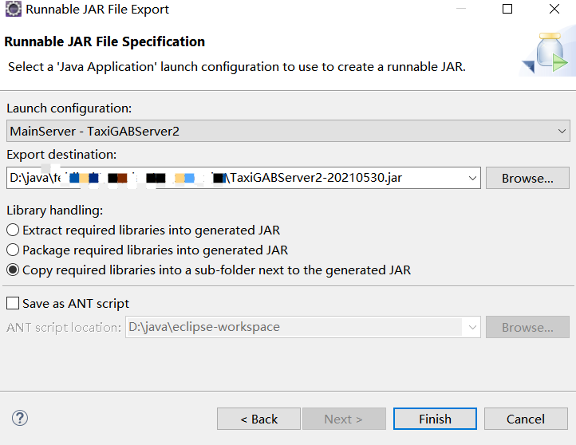The image size is (576, 445).
Task: Click the disabled Next button
Action: click(x=344, y=419)
